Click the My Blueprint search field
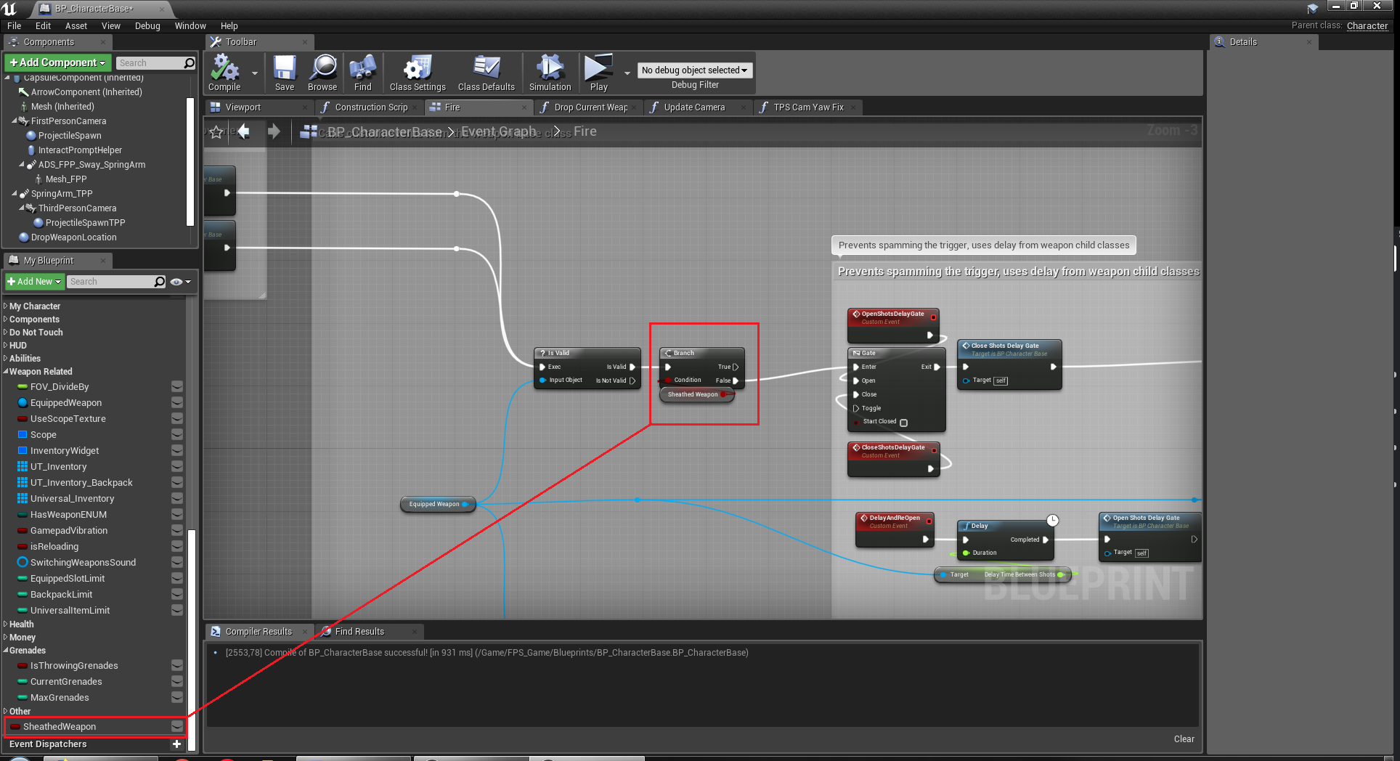1400x761 pixels. click(x=110, y=282)
